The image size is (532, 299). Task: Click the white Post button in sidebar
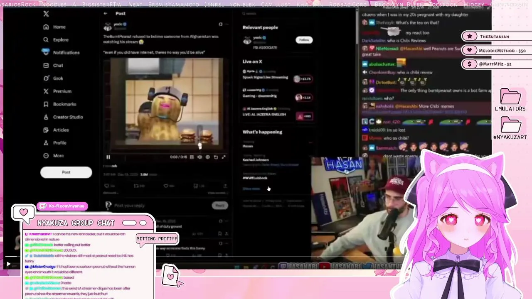click(66, 172)
